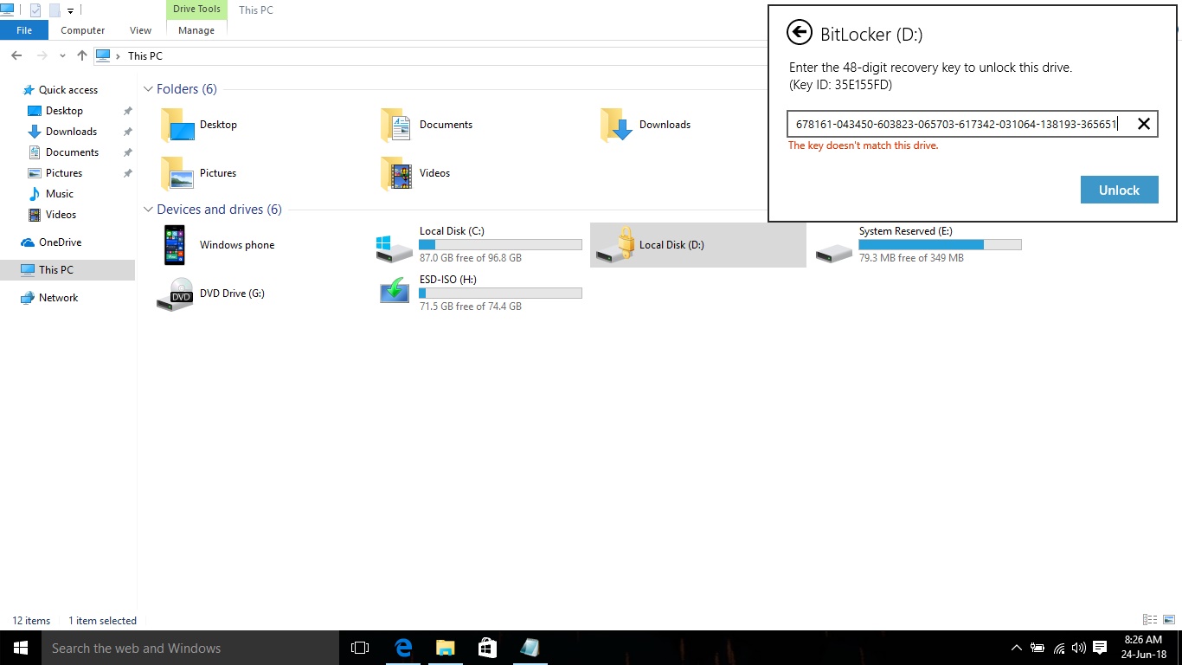Open the network Wi-Fi tray icon
This screenshot has width=1182, height=665.
[x=1058, y=648]
